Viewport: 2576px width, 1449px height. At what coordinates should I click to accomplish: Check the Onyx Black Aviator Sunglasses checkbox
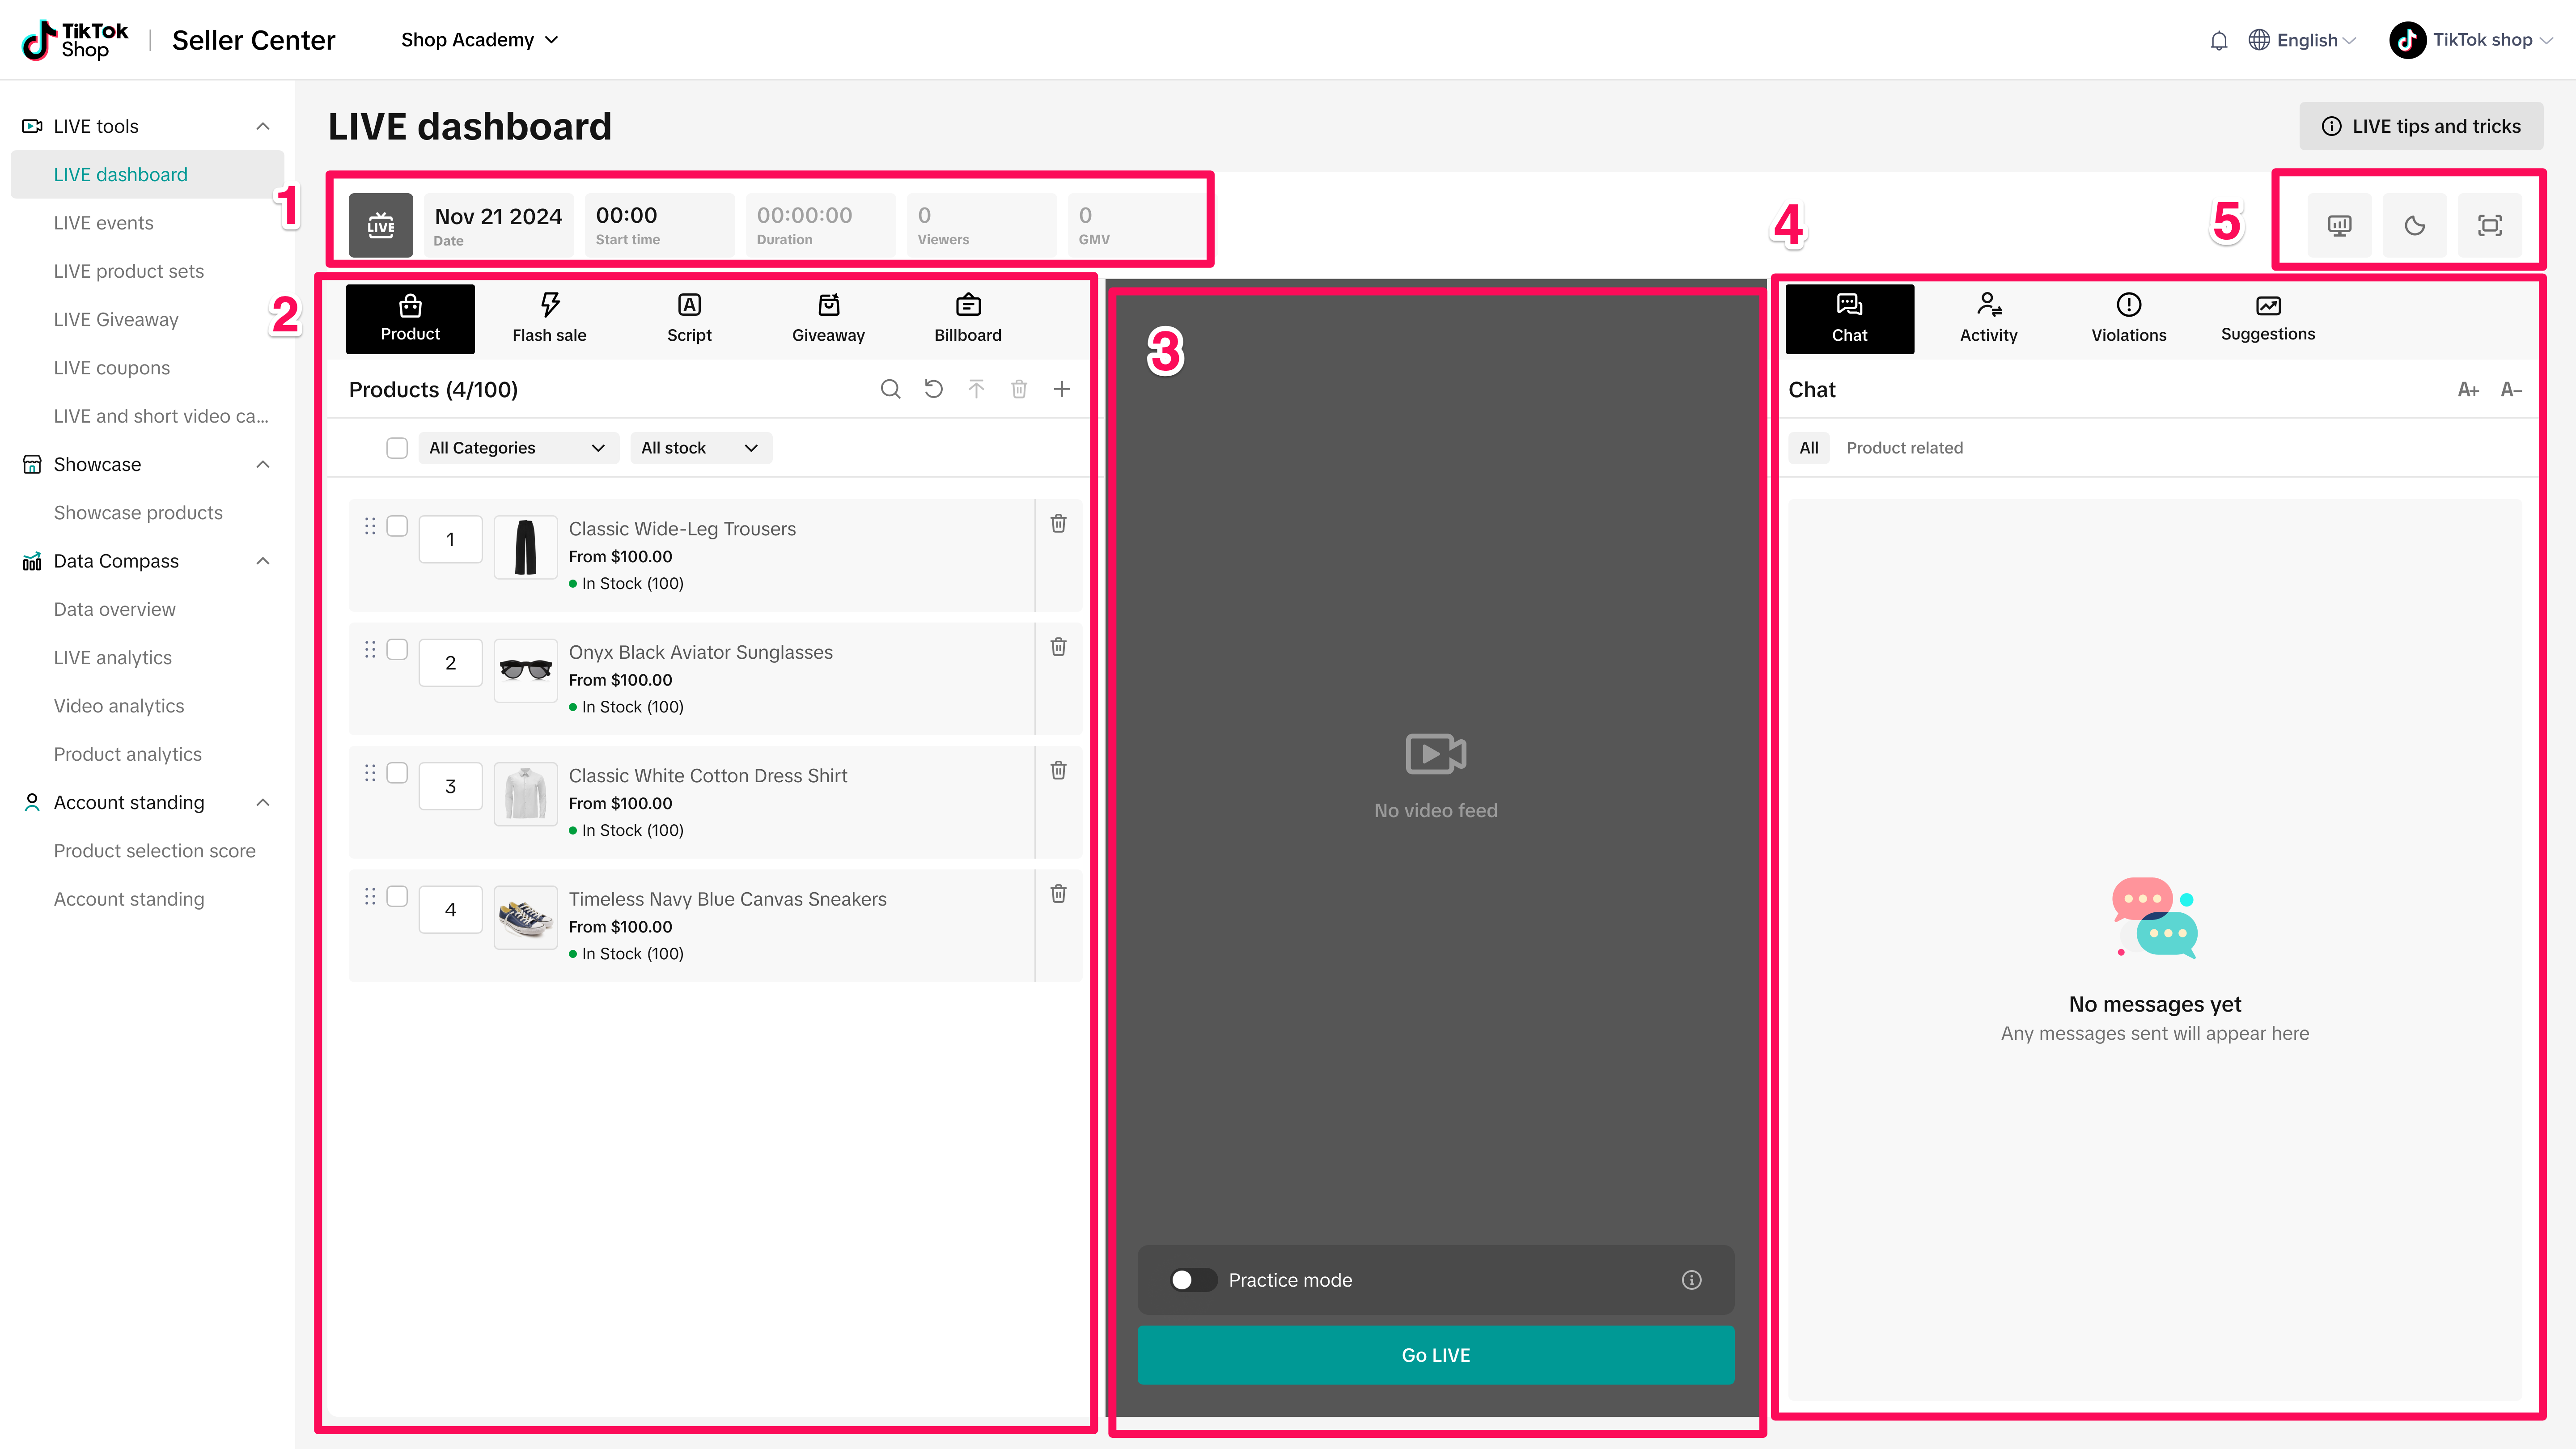[x=397, y=650]
